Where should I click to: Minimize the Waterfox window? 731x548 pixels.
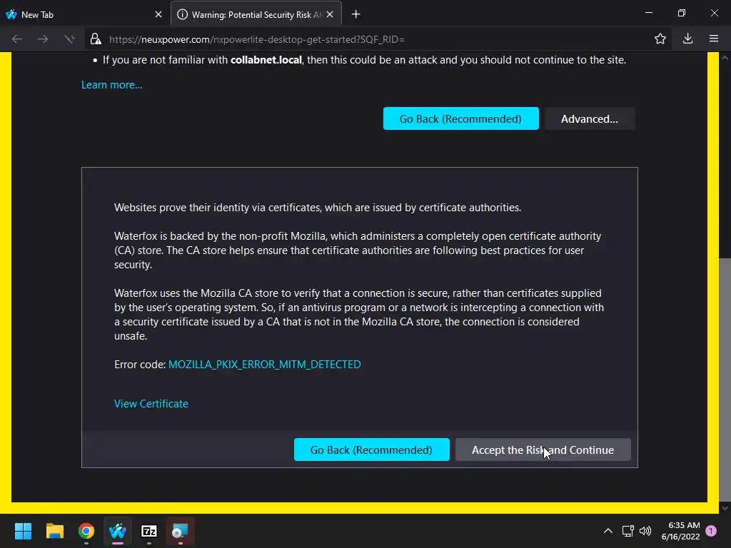(x=648, y=13)
